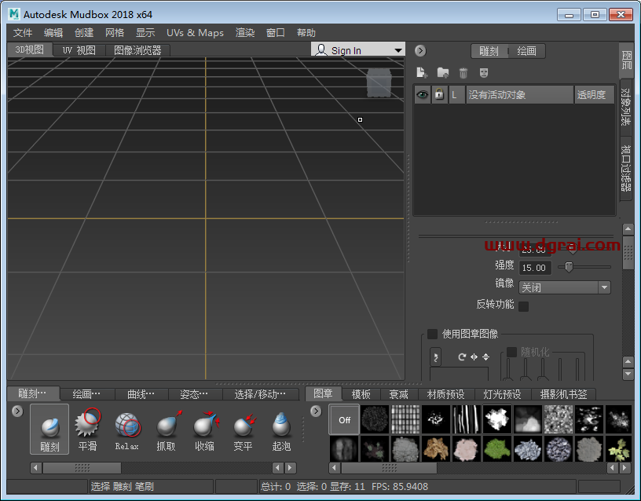Enable the 使用图章图像 checkbox

pos(432,334)
